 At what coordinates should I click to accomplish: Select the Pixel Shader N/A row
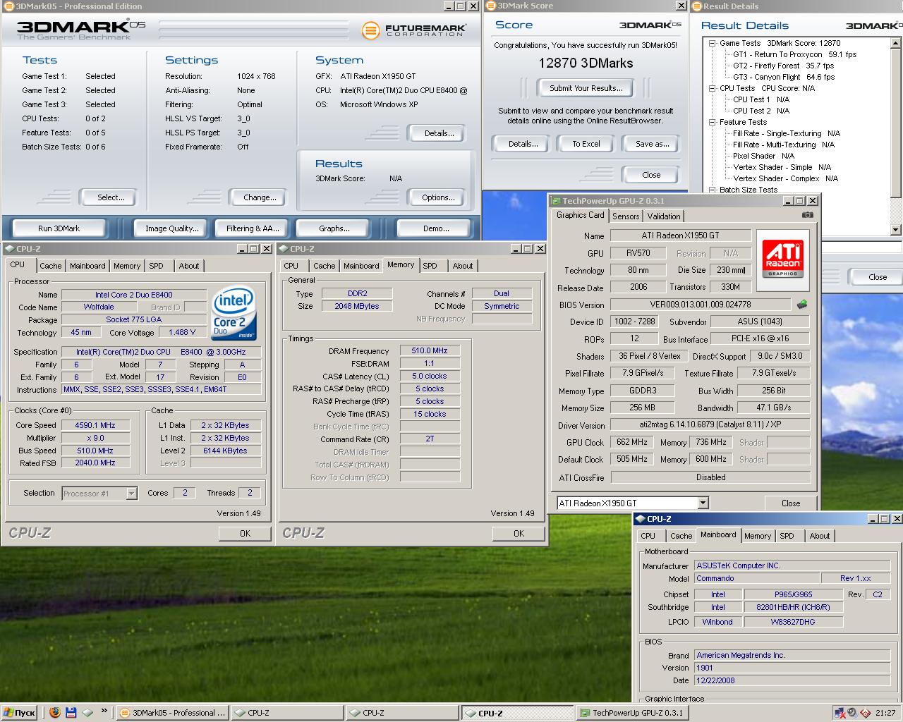tap(763, 156)
